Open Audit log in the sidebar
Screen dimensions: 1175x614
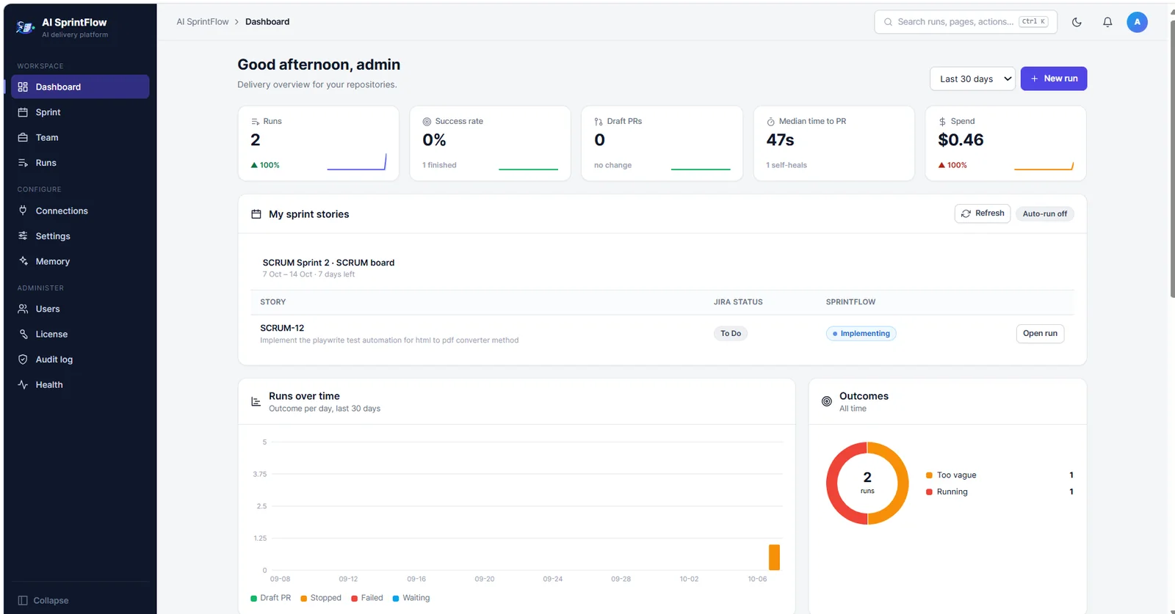pyautogui.click(x=80, y=359)
